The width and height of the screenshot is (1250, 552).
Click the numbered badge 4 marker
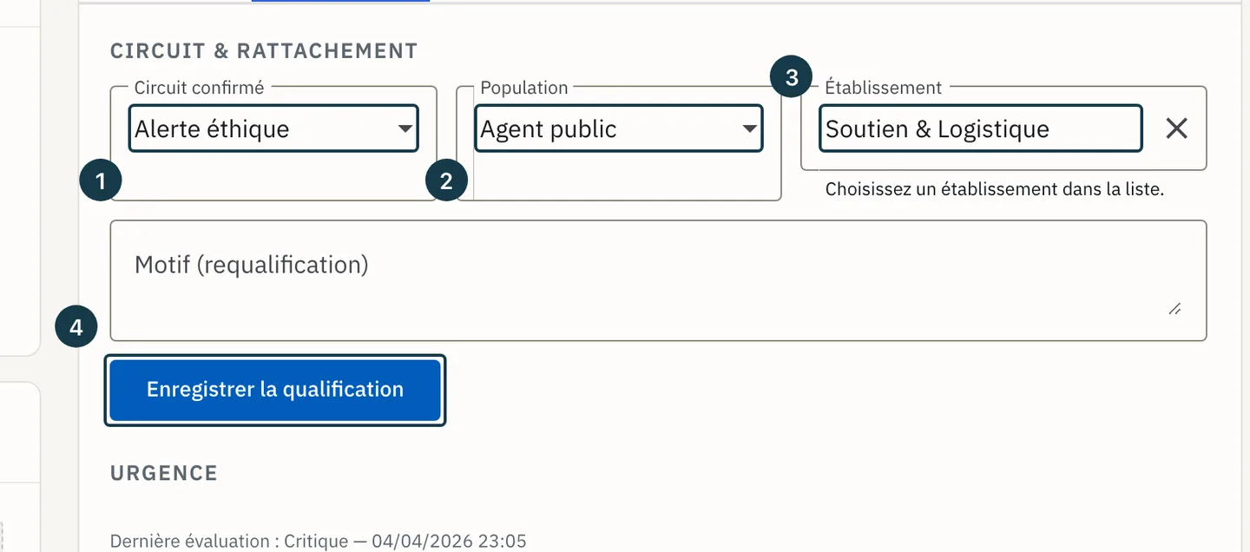point(76,327)
